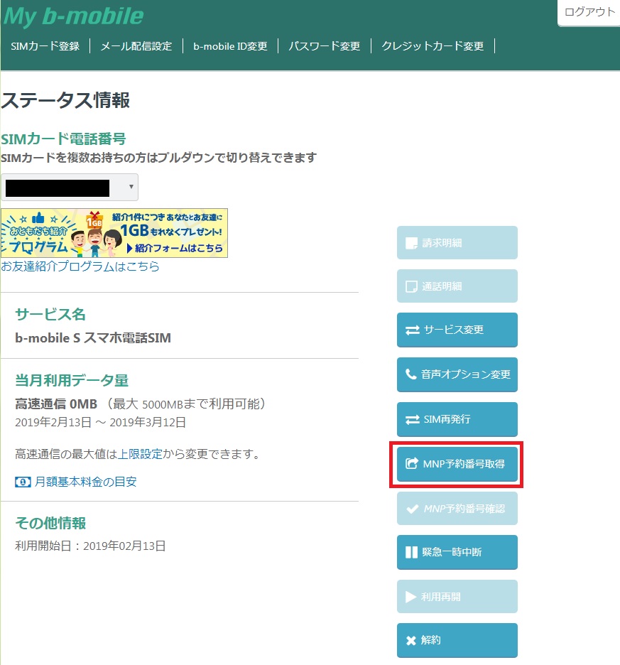Go to メール配信設定
620x665 pixels.
[136, 46]
